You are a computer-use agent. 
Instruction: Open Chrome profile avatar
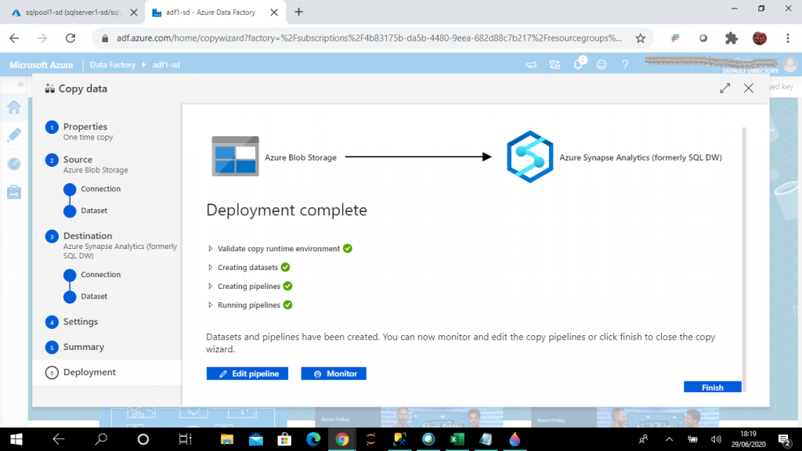pos(760,38)
